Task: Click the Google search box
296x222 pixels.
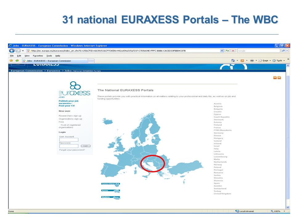Action: tap(258, 51)
